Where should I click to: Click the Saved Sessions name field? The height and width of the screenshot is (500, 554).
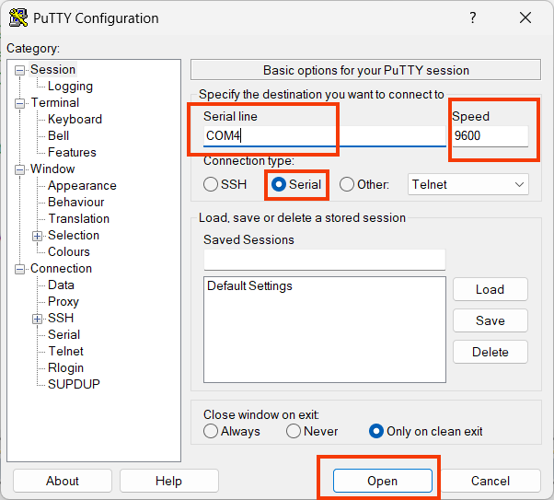point(324,260)
